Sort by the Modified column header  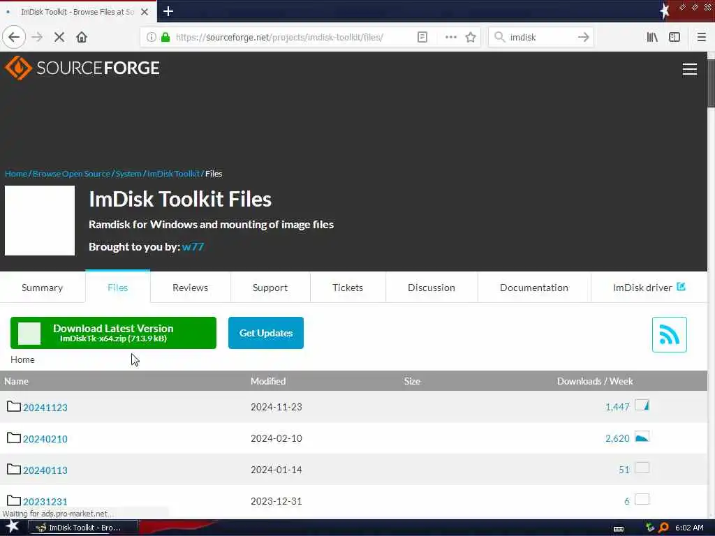pyautogui.click(x=268, y=381)
